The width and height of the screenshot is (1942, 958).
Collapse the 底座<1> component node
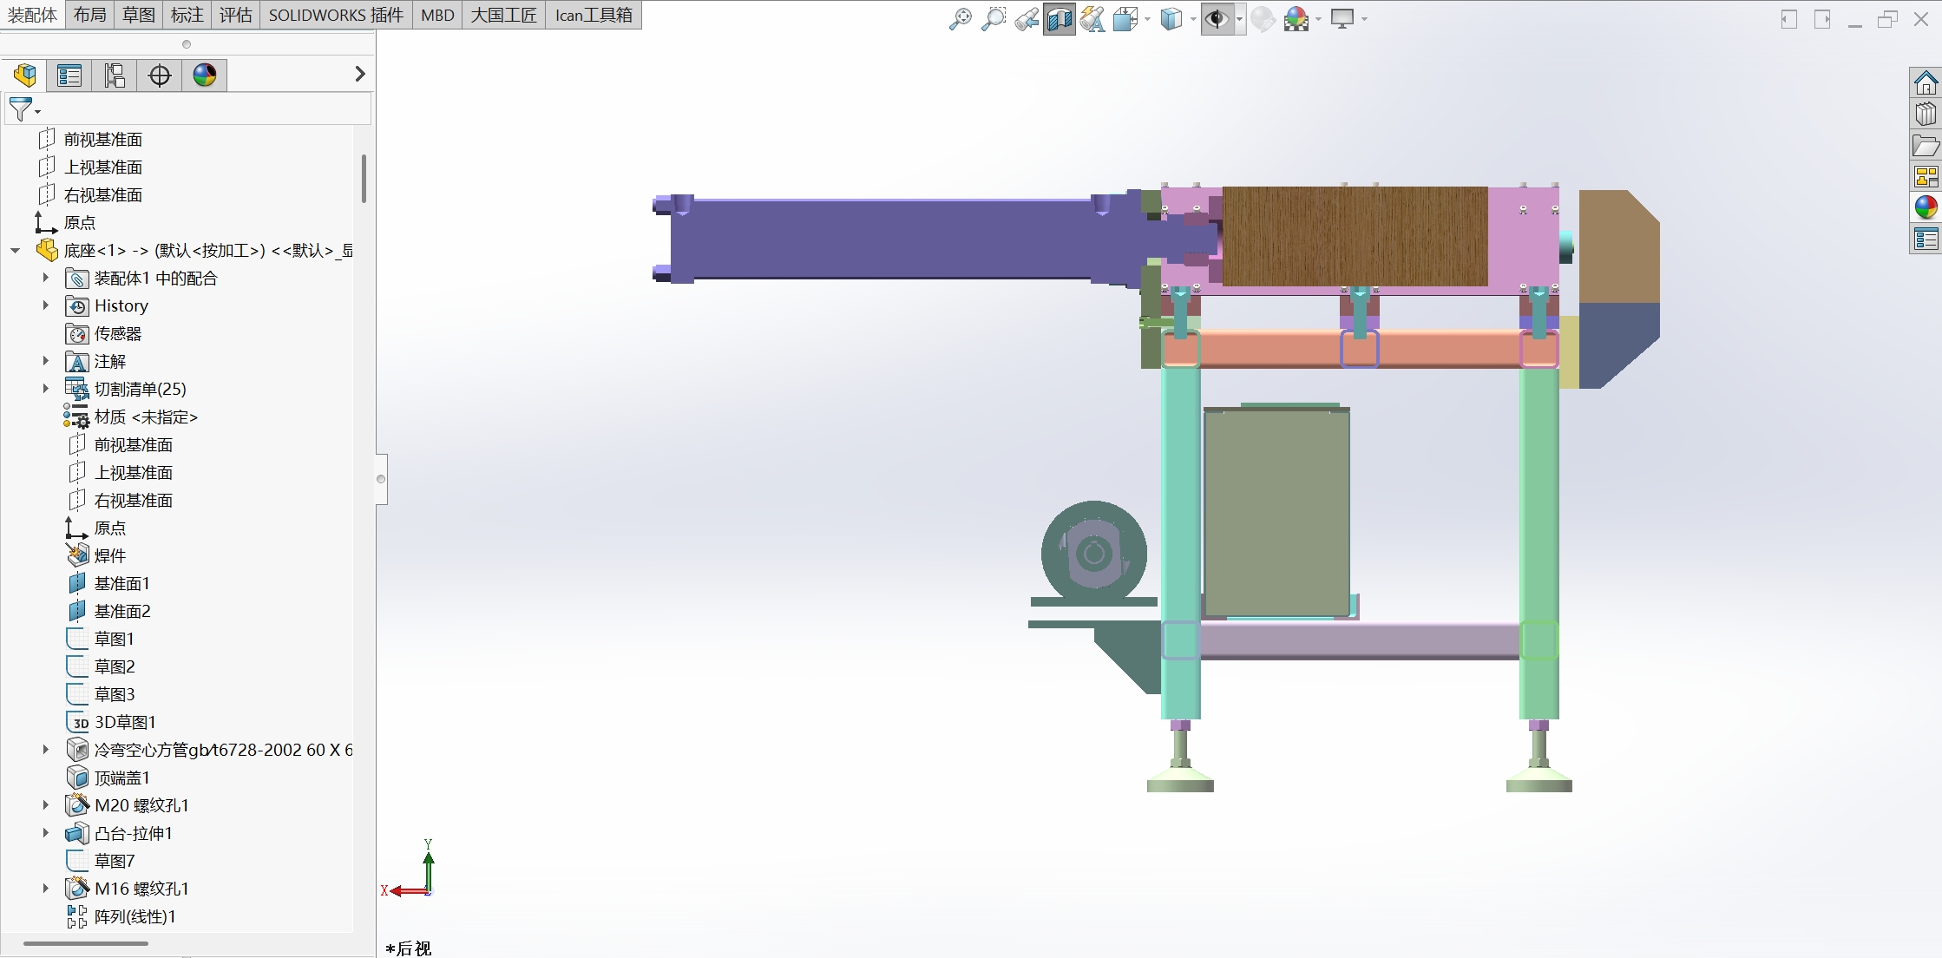point(16,251)
